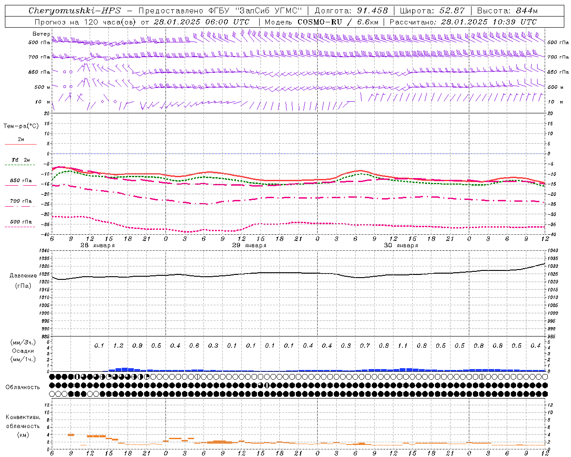Click the Cheryomushki-HPS station title
This screenshot has height=457, width=571.
[74, 11]
